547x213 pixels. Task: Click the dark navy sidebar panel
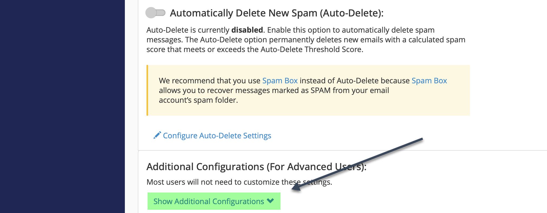coord(62,106)
